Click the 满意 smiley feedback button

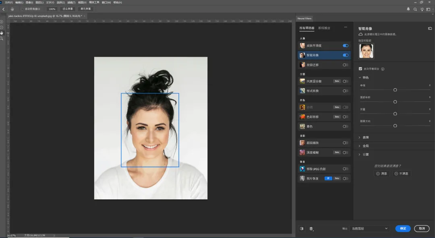(x=381, y=174)
